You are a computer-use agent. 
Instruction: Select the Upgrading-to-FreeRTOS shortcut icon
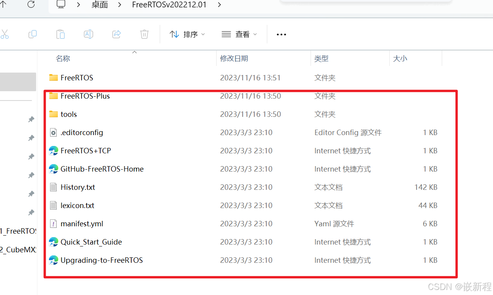coord(54,260)
